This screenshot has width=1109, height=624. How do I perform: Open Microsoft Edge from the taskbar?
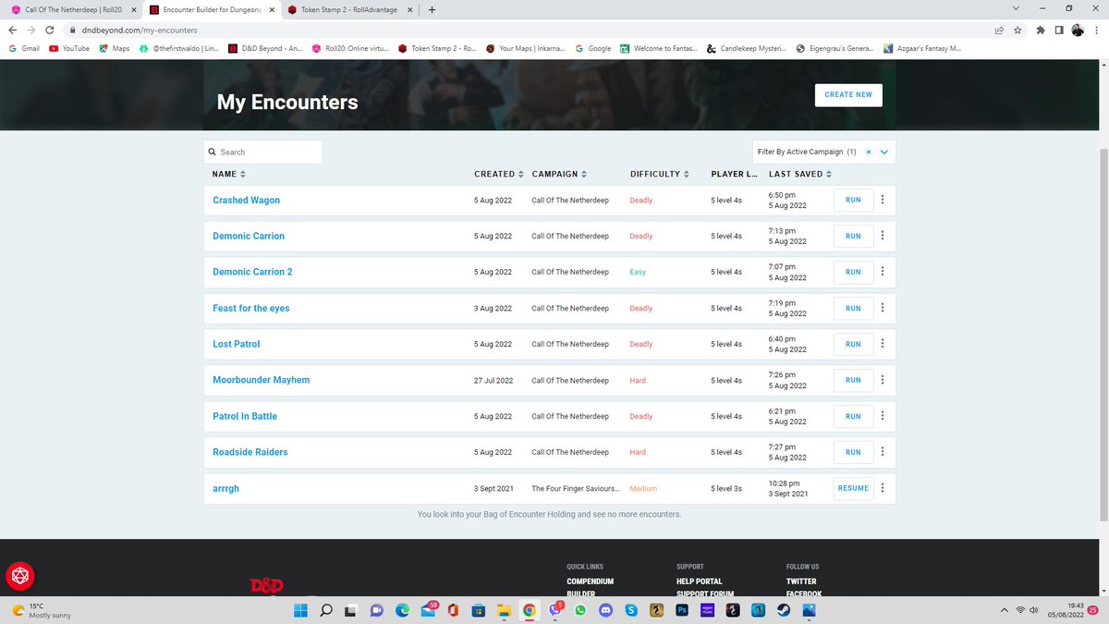point(402,610)
